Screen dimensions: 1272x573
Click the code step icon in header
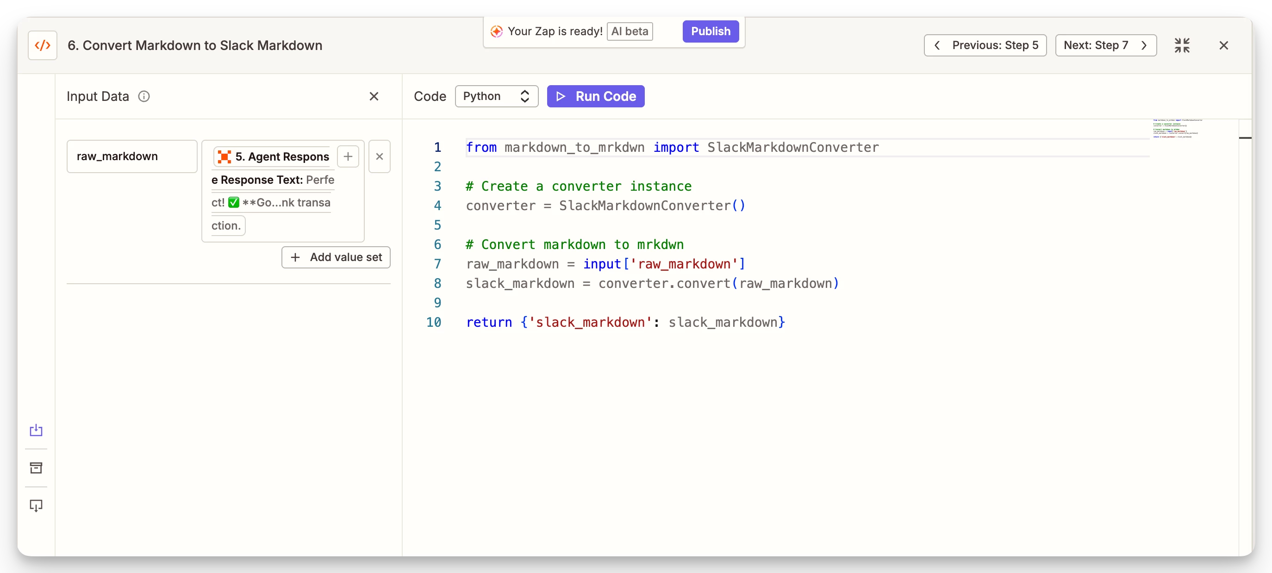43,45
